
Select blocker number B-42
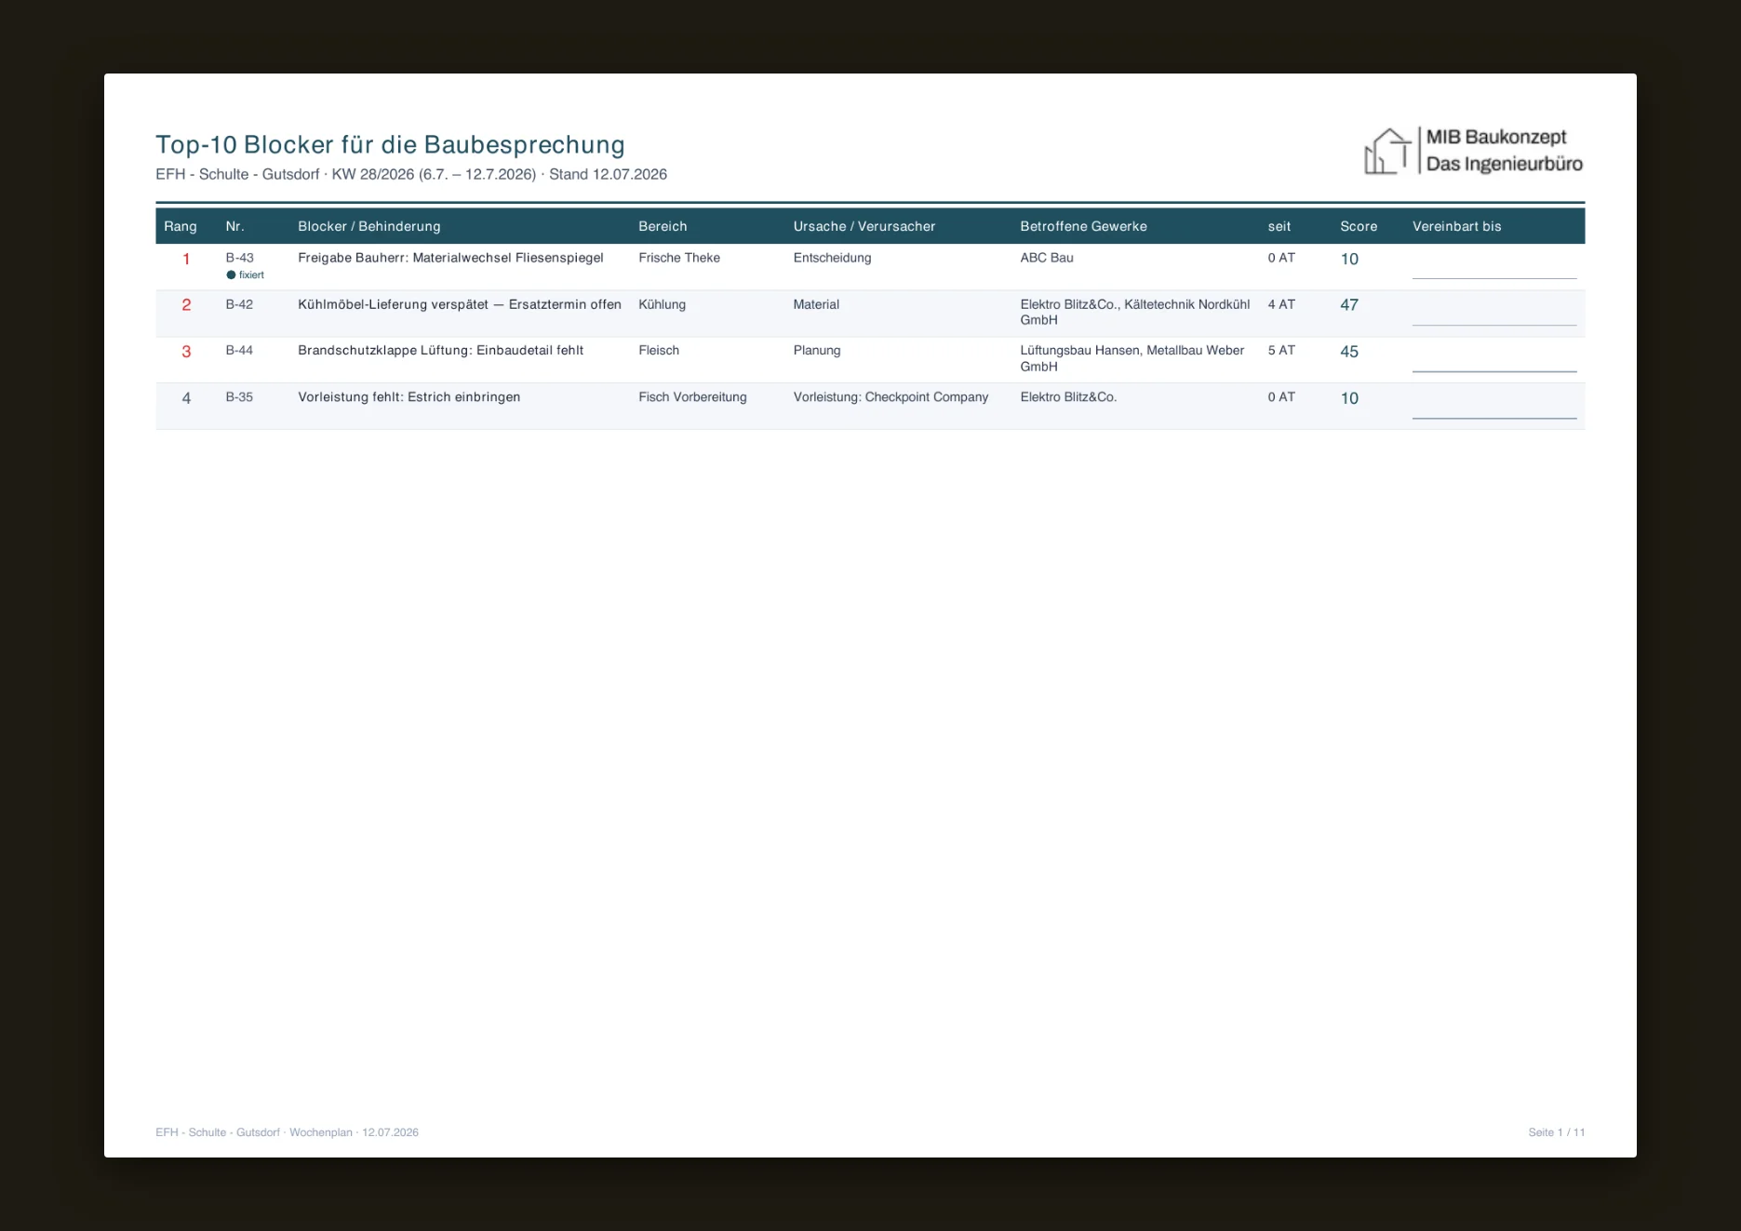(x=239, y=304)
